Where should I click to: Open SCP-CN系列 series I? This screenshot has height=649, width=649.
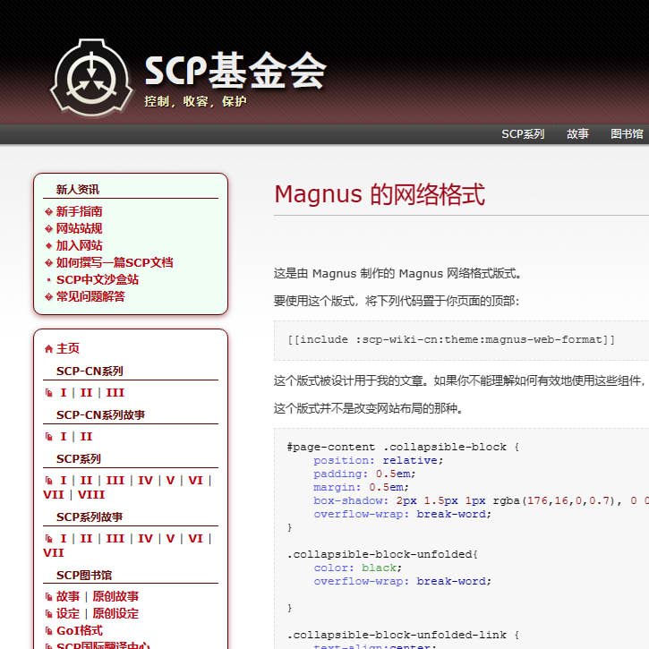tap(64, 392)
